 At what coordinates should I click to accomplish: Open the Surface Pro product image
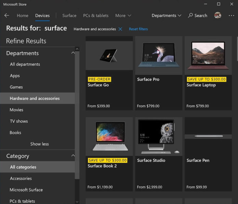click(159, 55)
